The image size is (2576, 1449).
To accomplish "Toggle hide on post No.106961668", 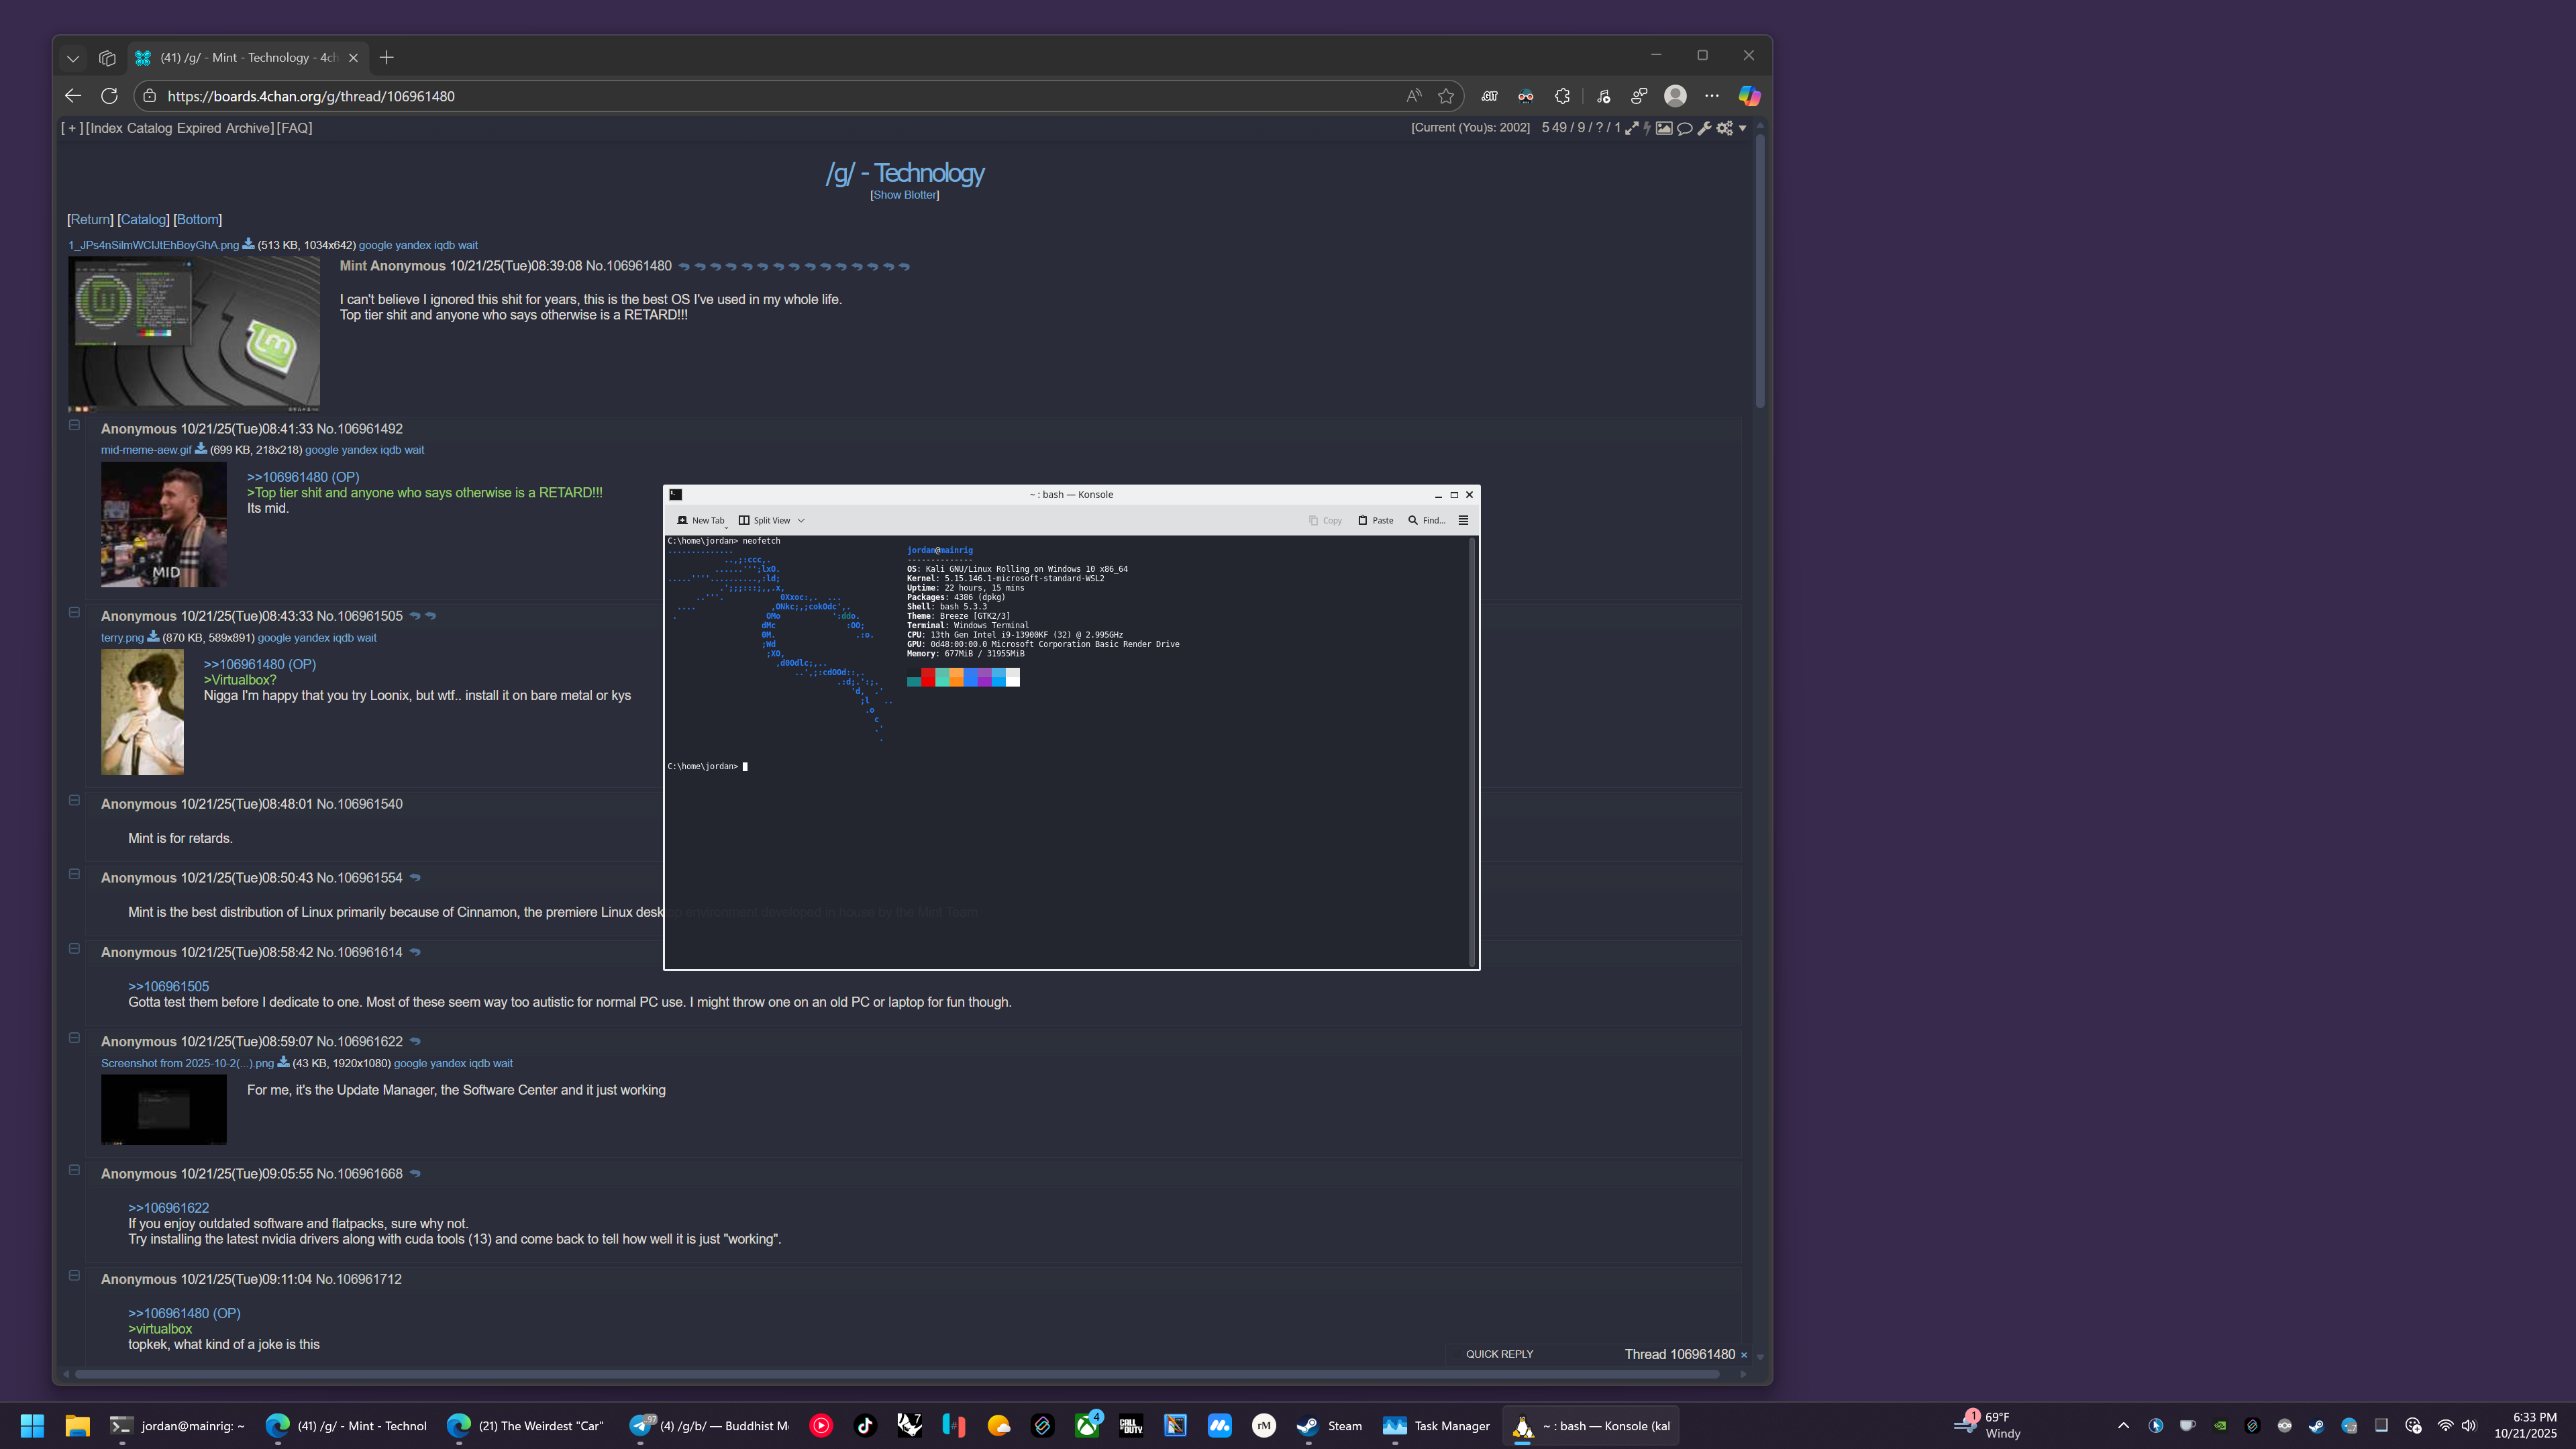I will (74, 1170).
